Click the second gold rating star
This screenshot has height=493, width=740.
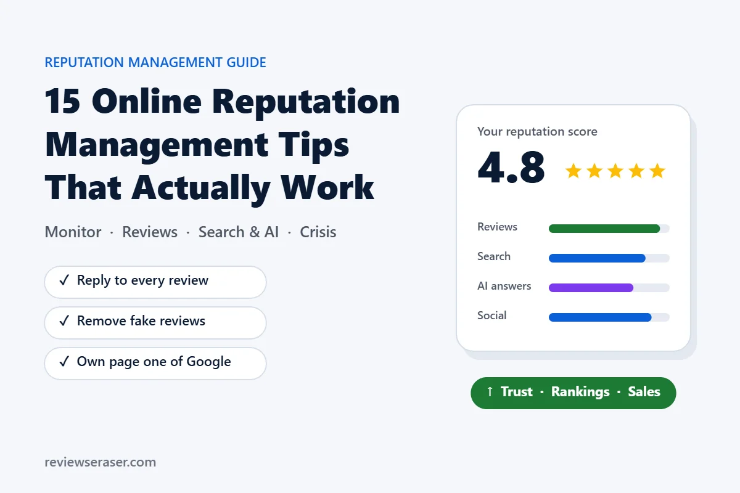tap(594, 171)
